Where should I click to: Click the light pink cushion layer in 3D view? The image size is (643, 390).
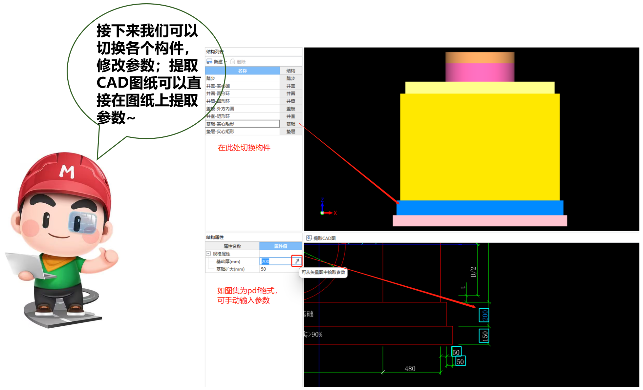(x=480, y=221)
